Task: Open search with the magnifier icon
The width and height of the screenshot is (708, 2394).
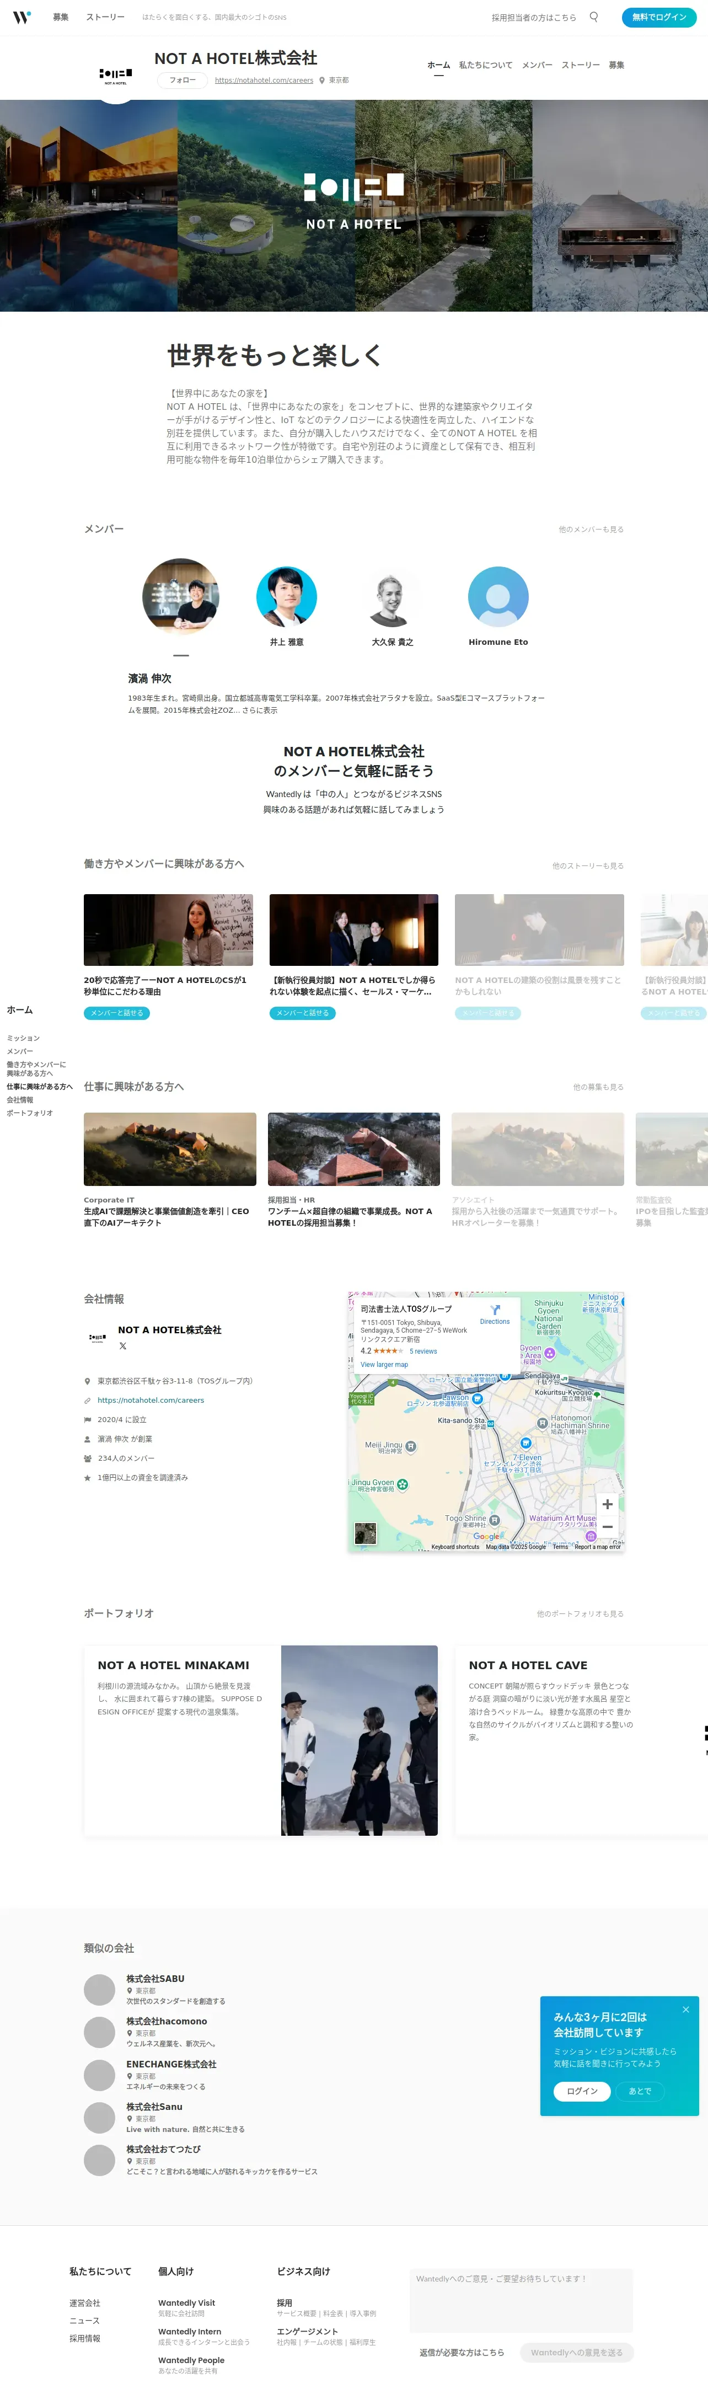Action: tap(594, 17)
